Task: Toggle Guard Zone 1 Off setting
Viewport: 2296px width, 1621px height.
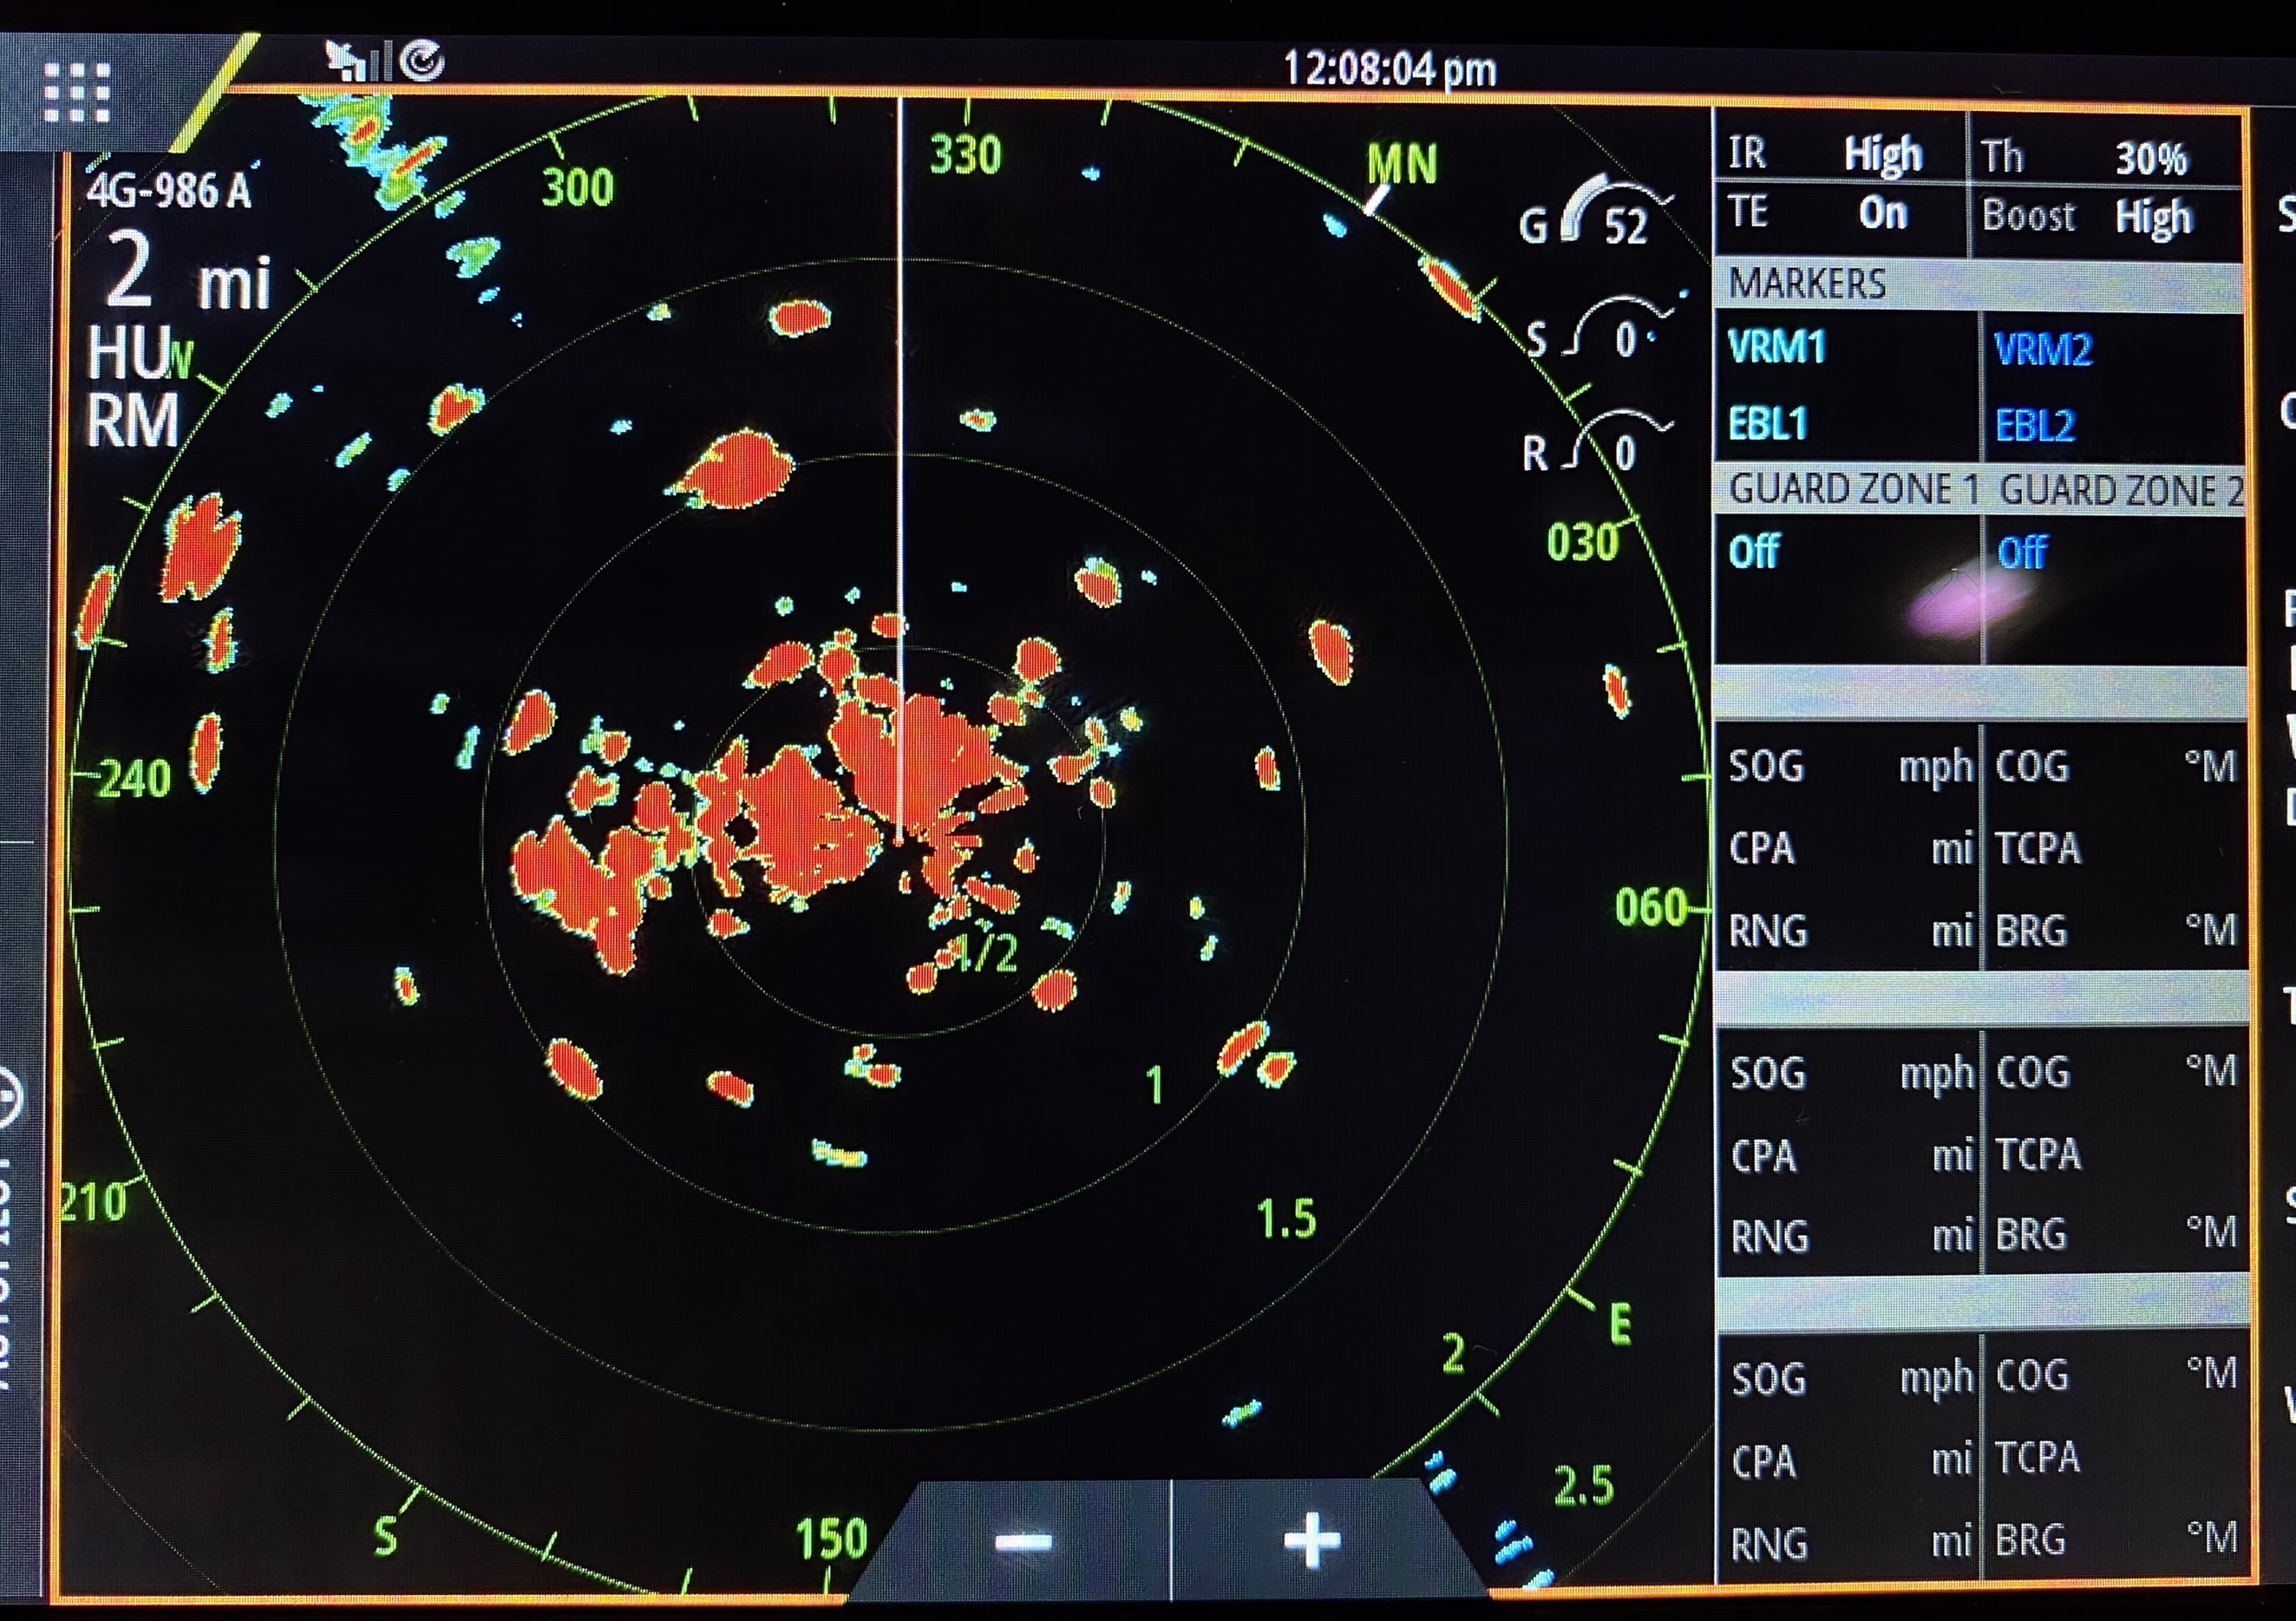Action: click(x=1754, y=552)
